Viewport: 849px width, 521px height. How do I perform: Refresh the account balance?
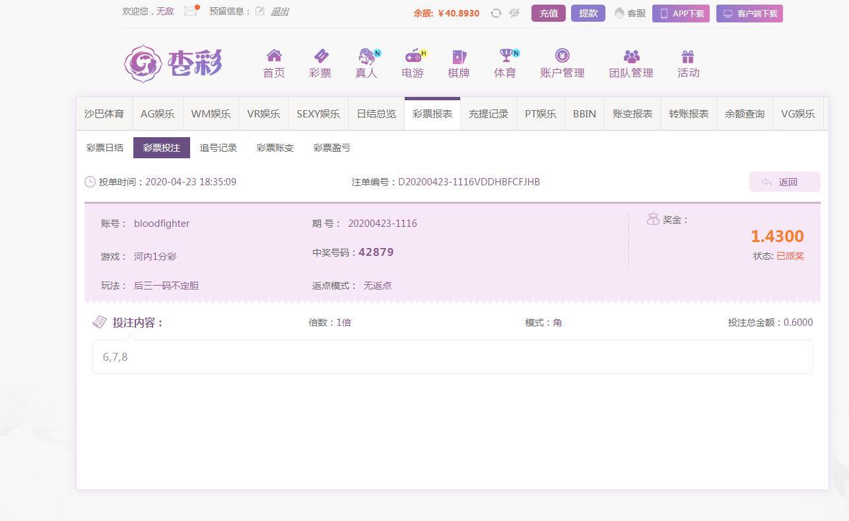(496, 13)
